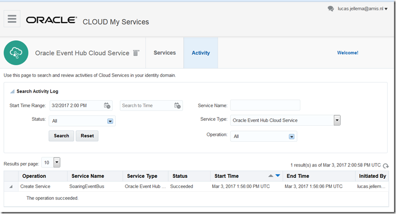
Task: Open the service menu icon beside Event Hub title
Action: point(136,53)
